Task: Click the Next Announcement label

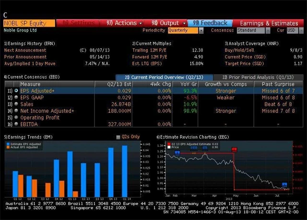Action: (25, 50)
